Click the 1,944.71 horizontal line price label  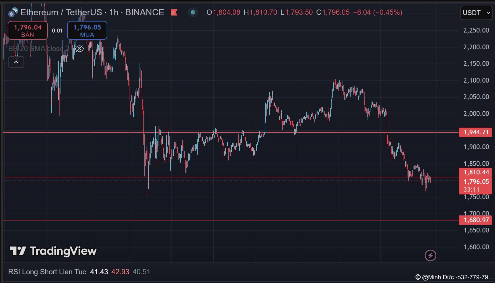click(476, 132)
